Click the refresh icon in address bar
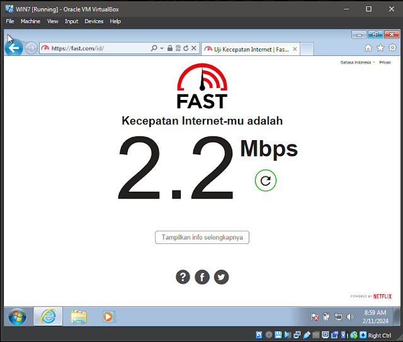The image size is (403, 342). 186,48
